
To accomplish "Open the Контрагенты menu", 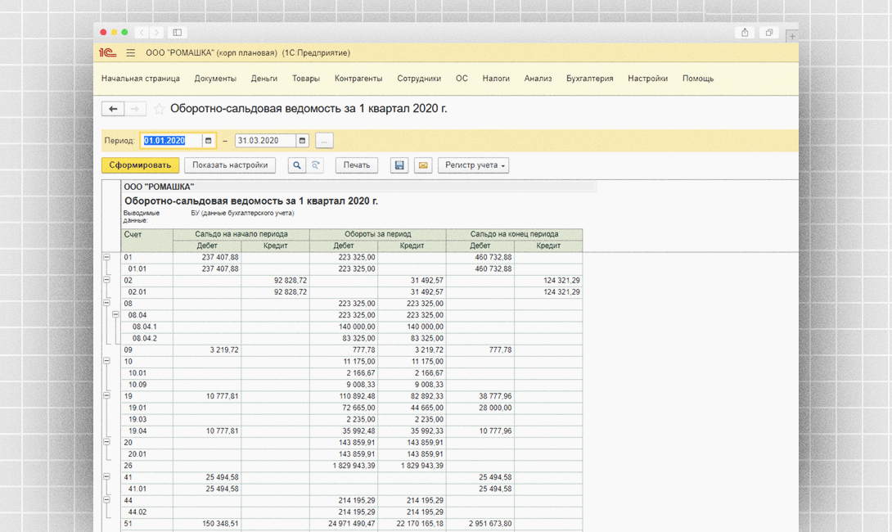I will (x=358, y=79).
